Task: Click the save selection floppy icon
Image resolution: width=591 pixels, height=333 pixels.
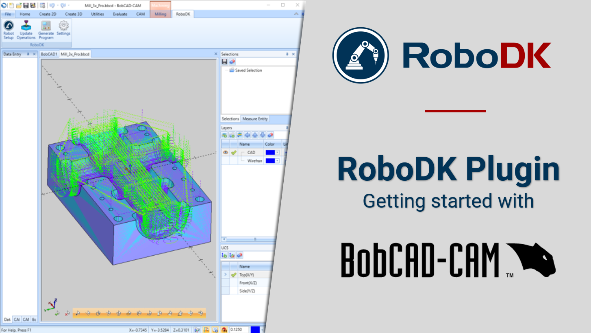Action: coord(224,62)
